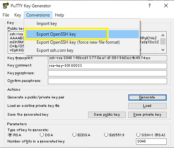Click the question mark help icon
This screenshot has width=174, height=148.
150,6
